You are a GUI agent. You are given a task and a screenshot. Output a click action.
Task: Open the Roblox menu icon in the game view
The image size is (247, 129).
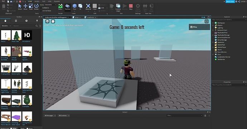tap(47, 21)
